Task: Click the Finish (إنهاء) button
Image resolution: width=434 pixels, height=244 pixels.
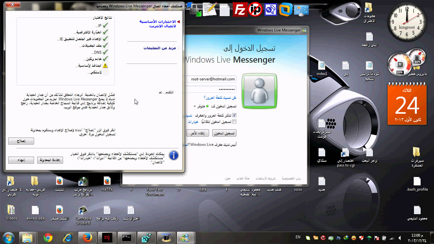Action: point(21,160)
